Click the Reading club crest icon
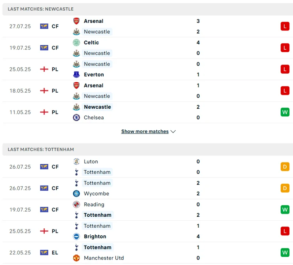The image size is (293, 265). (x=76, y=204)
